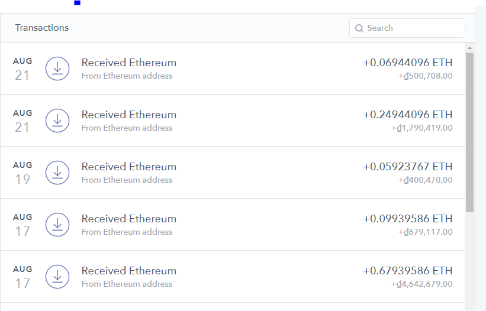This screenshot has width=486, height=311.
Task: Open Aug 19 Received Ethereum title
Action: pyautogui.click(x=128, y=167)
